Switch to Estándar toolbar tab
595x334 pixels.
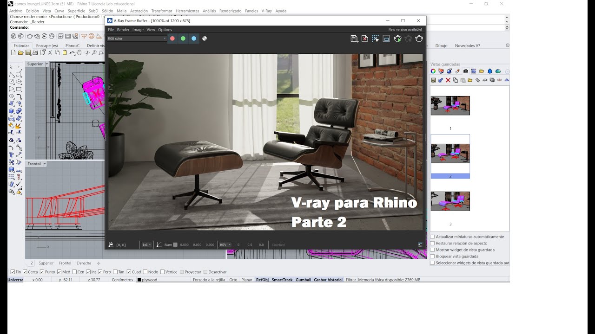pos(21,45)
